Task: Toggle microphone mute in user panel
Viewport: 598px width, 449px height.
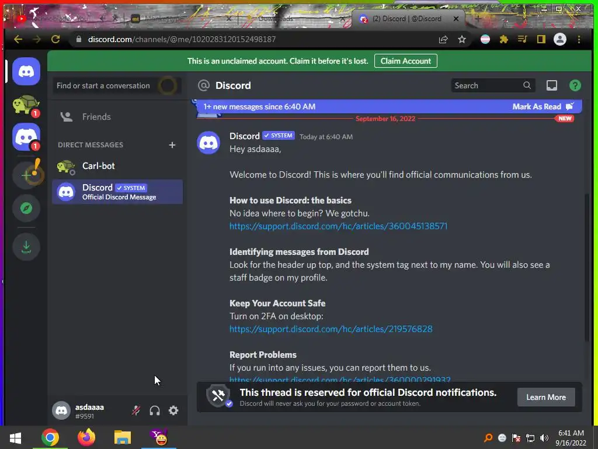Action: (x=135, y=411)
